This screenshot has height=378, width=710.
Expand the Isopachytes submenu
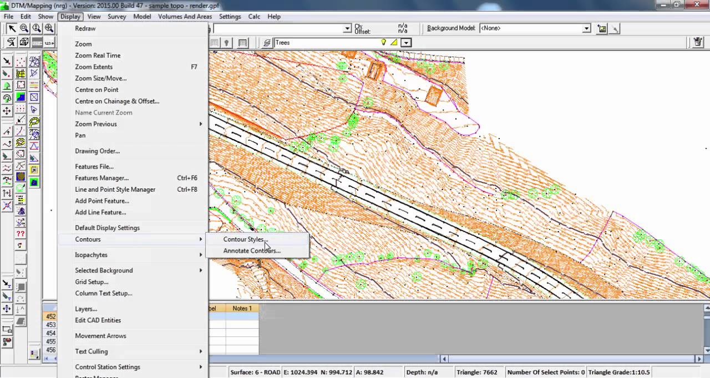point(133,255)
